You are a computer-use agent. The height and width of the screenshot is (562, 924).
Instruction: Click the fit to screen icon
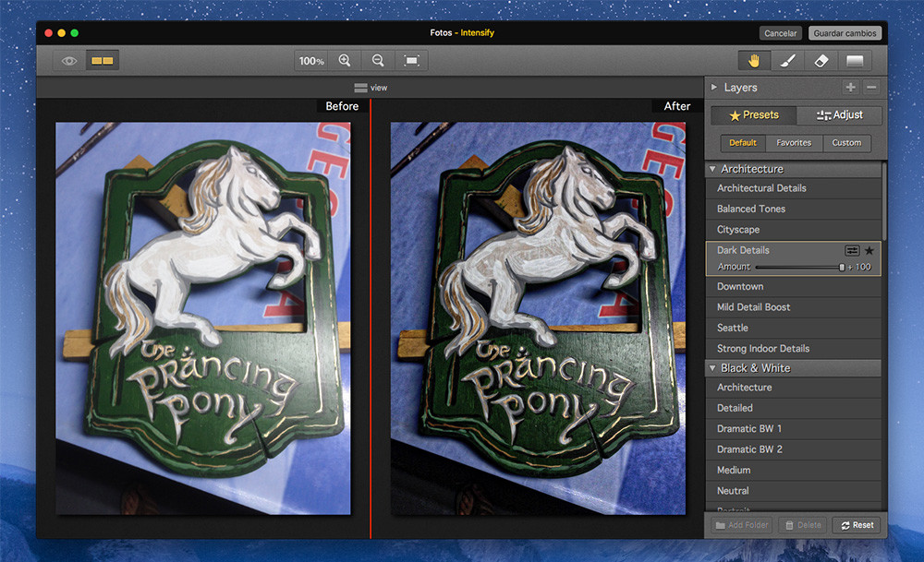coord(411,61)
